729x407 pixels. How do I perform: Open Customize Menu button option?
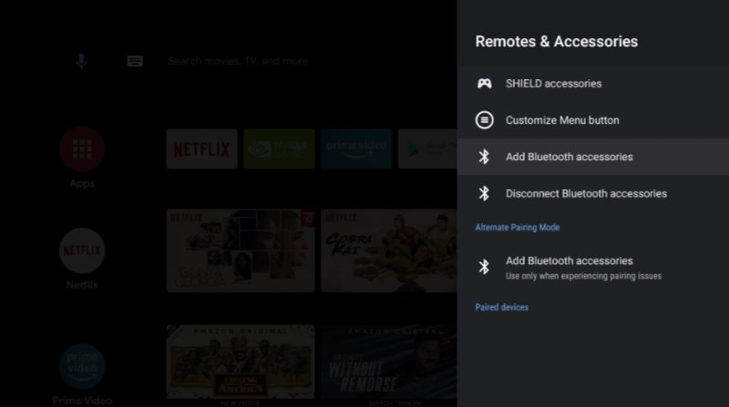(593, 120)
